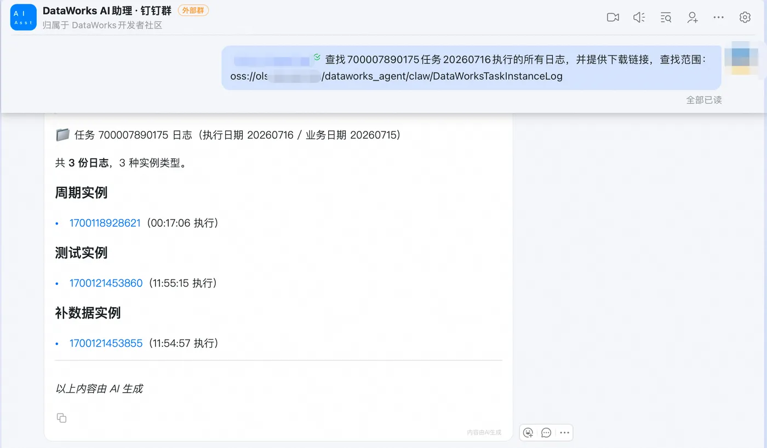This screenshot has height=448, width=767.
Task: Click the group title DataWorks AI 助理 · 钉钉群
Action: [x=107, y=11]
